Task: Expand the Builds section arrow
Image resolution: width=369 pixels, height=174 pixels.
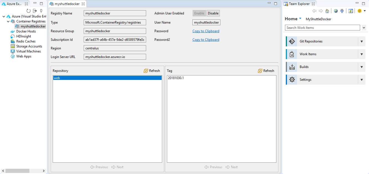Action: 362,67
